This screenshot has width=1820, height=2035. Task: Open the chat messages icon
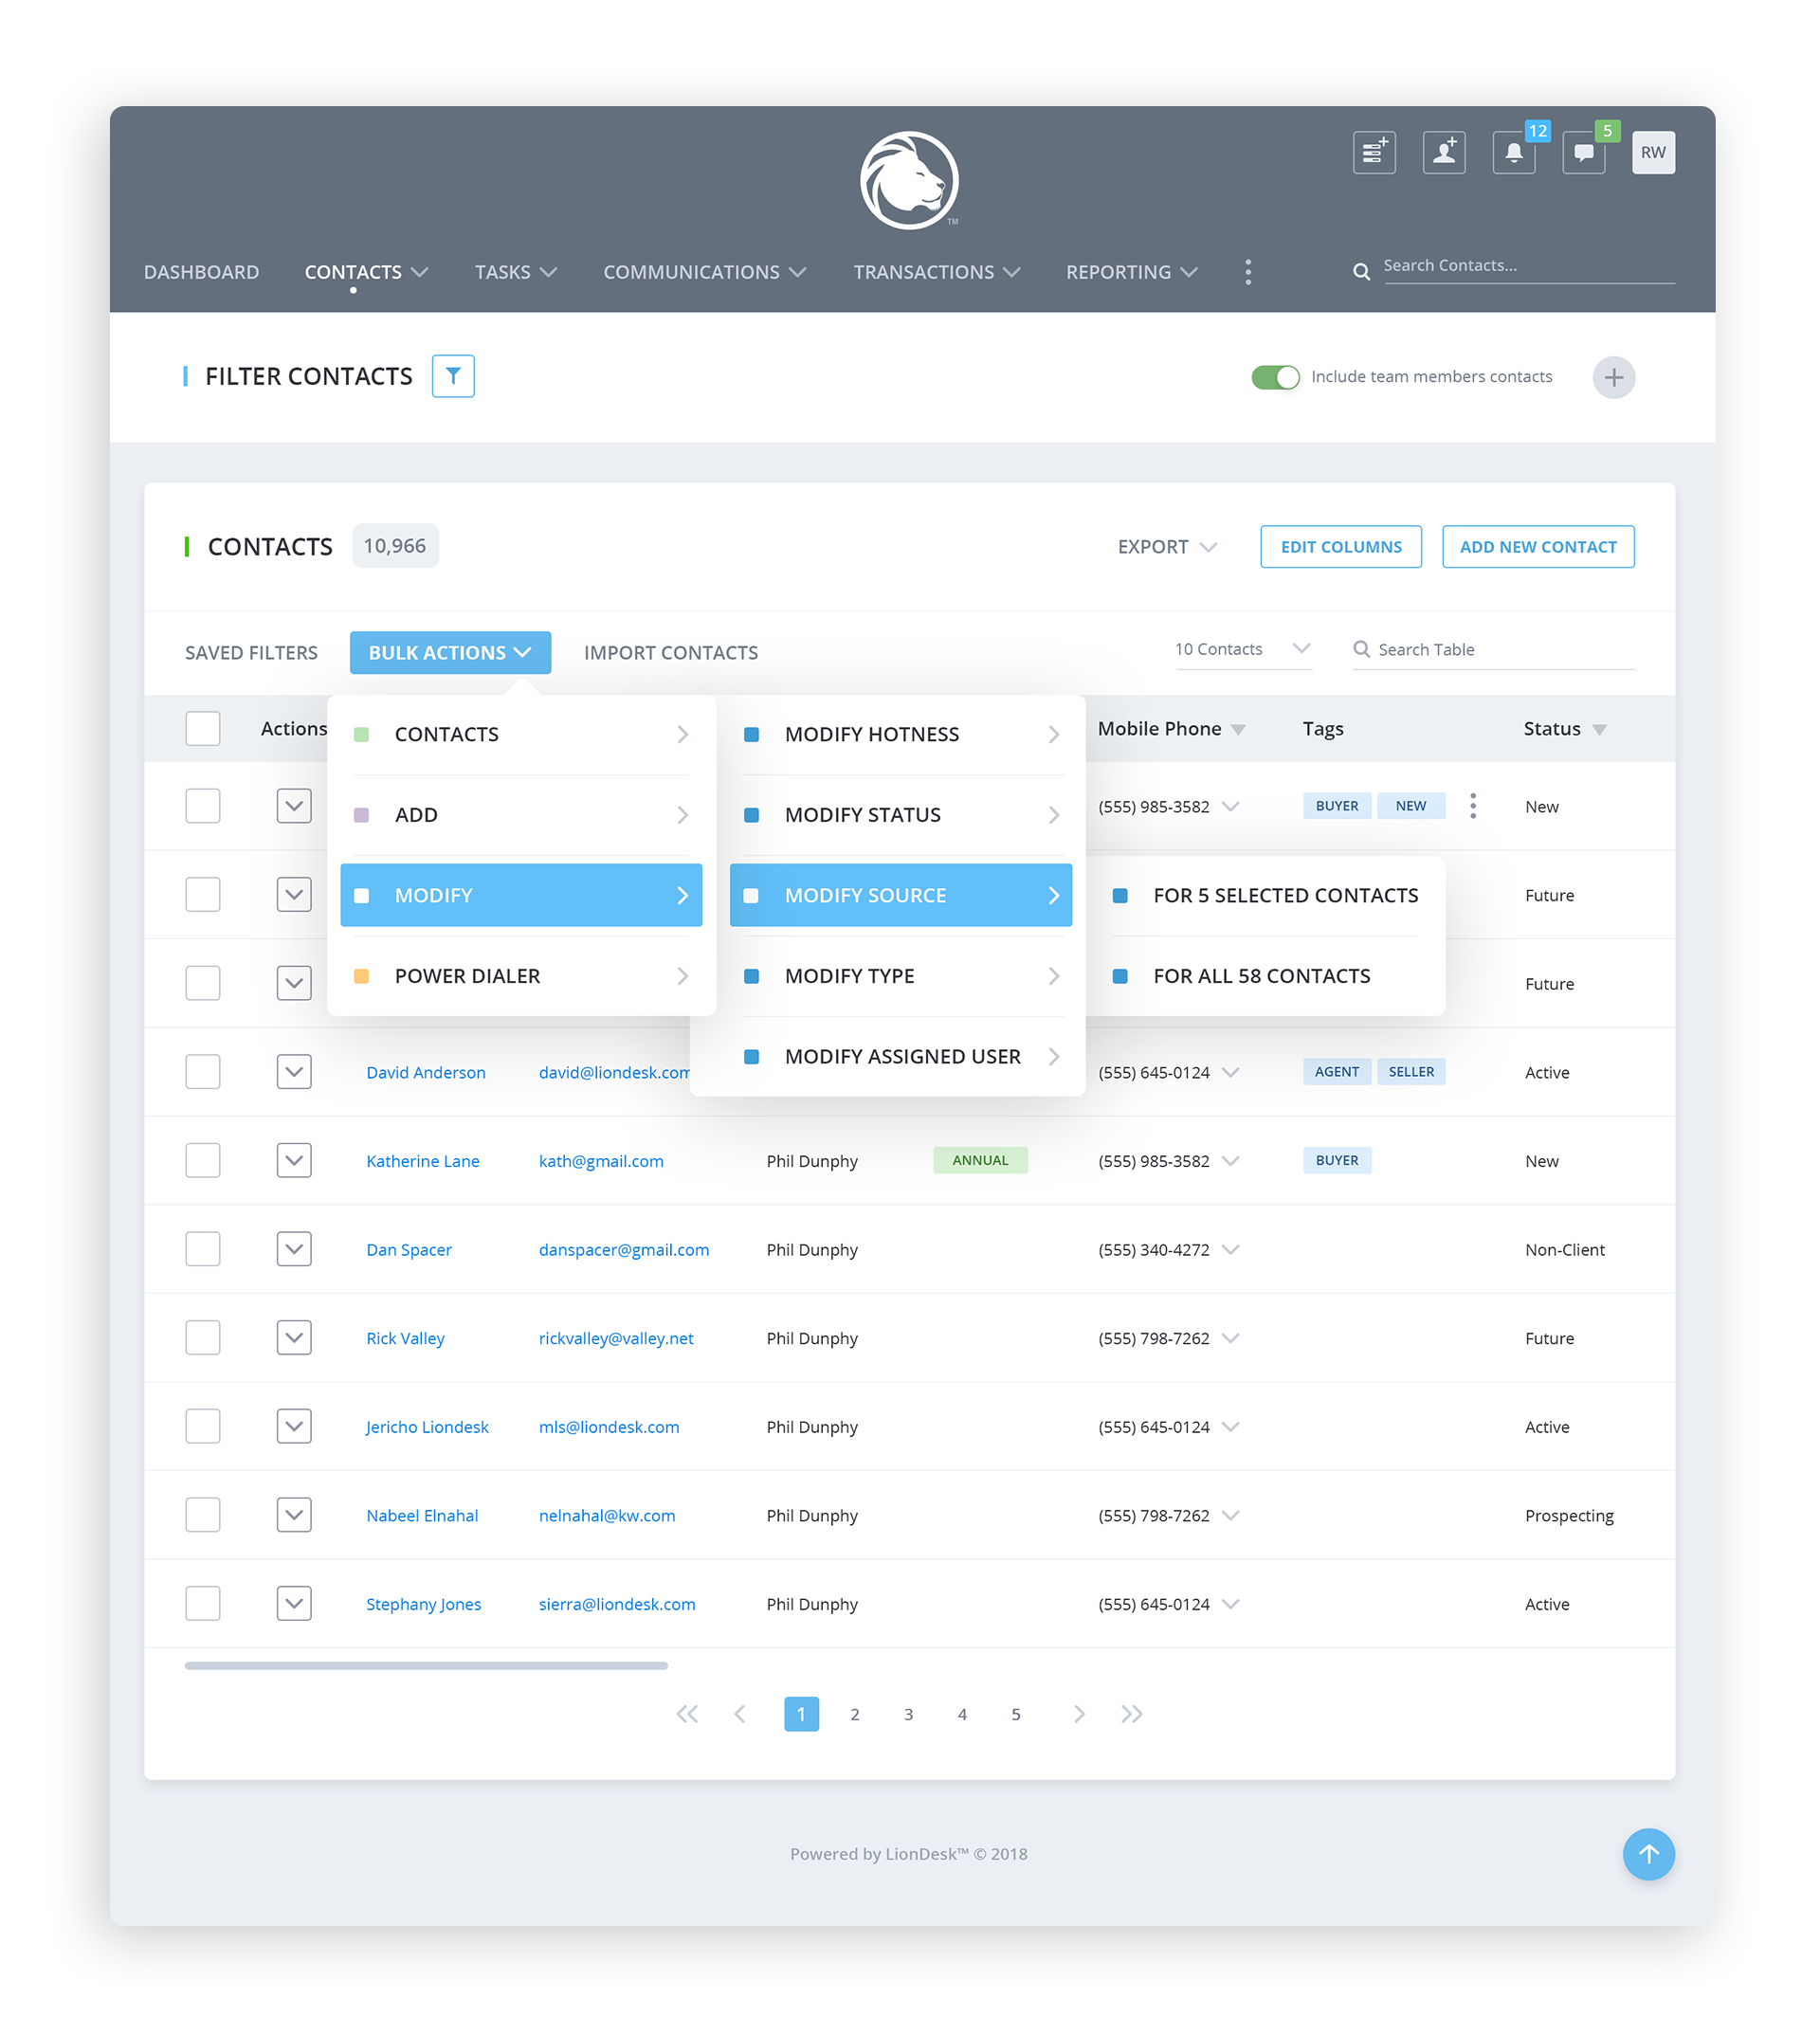pyautogui.click(x=1583, y=153)
